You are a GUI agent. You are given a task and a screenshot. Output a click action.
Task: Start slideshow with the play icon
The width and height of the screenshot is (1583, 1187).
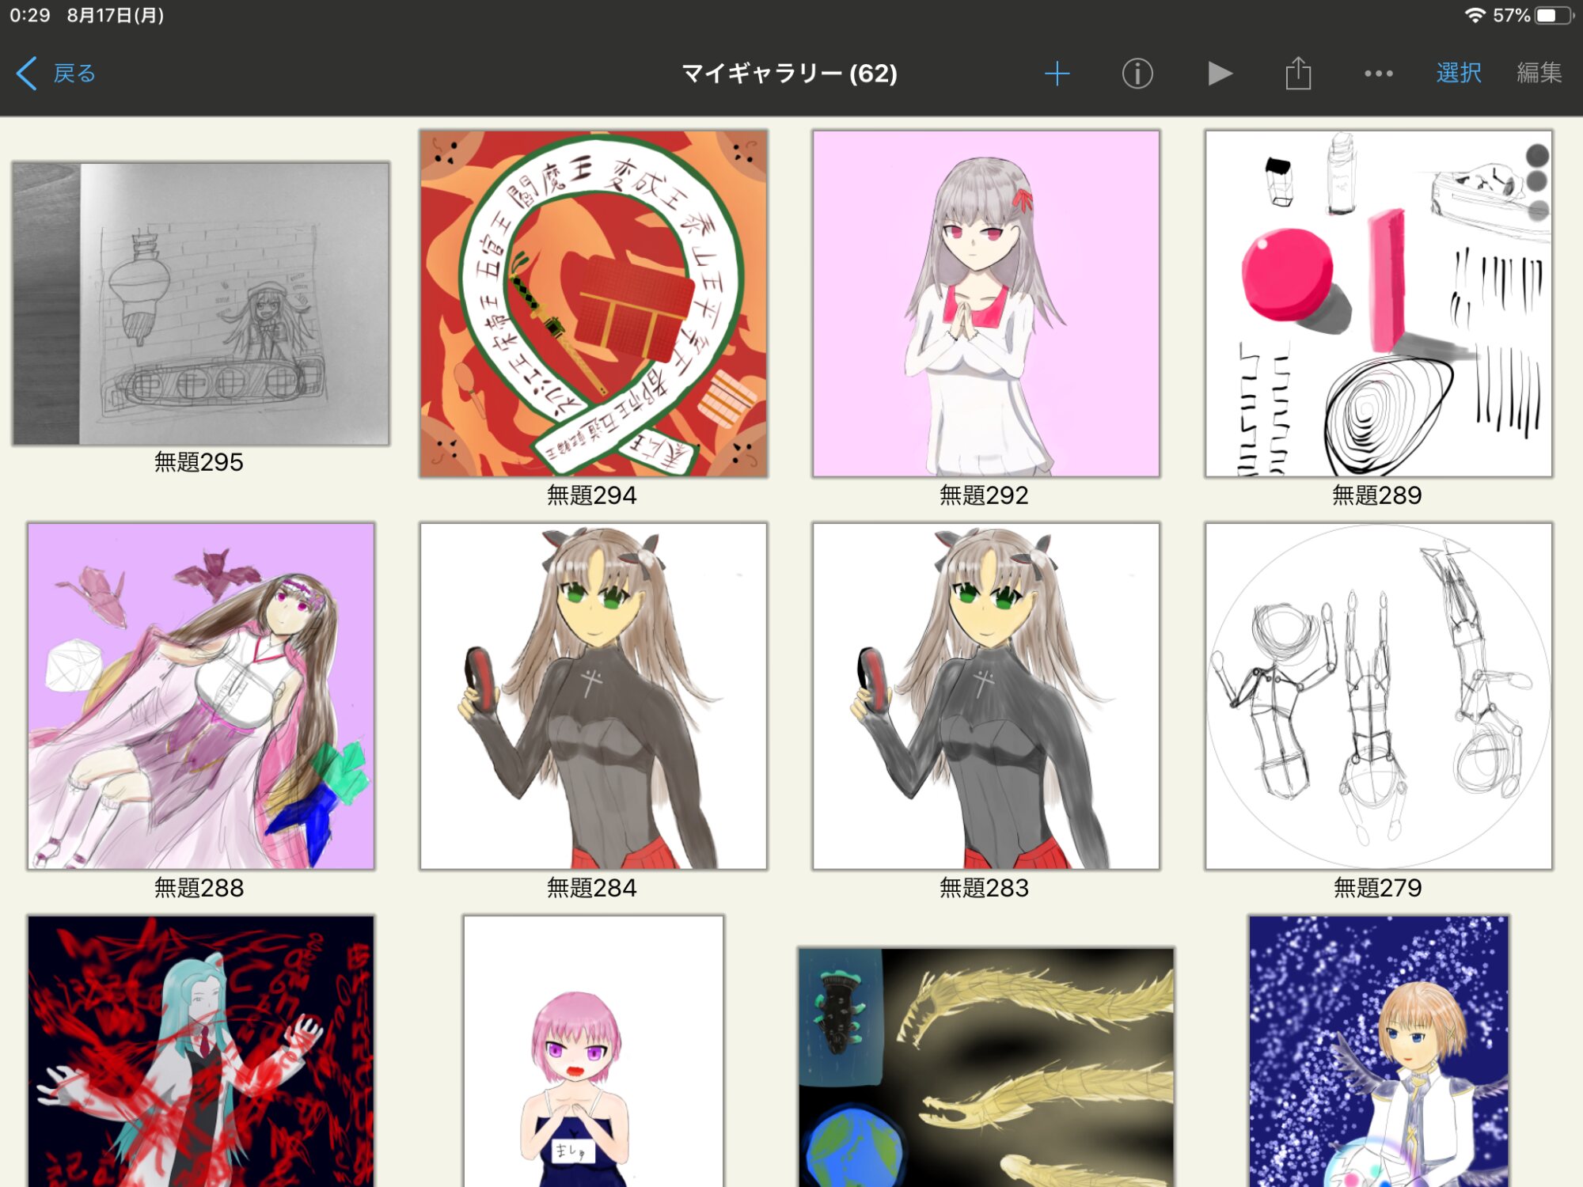pos(1220,74)
